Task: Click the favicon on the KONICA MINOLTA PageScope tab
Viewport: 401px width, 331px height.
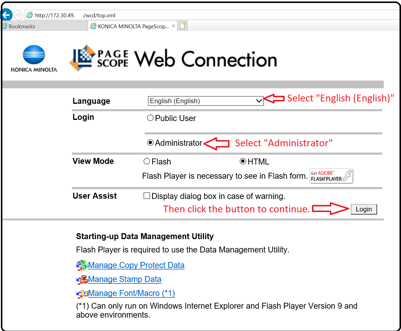Action: (93, 26)
